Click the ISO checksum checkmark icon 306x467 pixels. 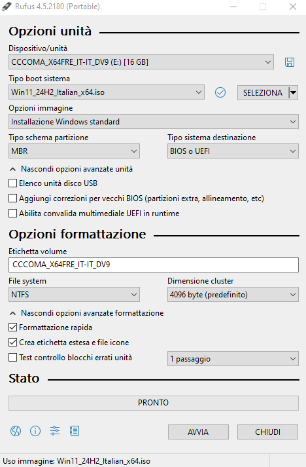click(x=220, y=92)
